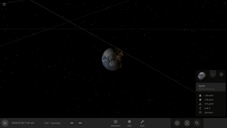Image resolution: width=227 pixels, height=128 pixels.
Task: Open the hamburger main menu
Action: [4, 4]
